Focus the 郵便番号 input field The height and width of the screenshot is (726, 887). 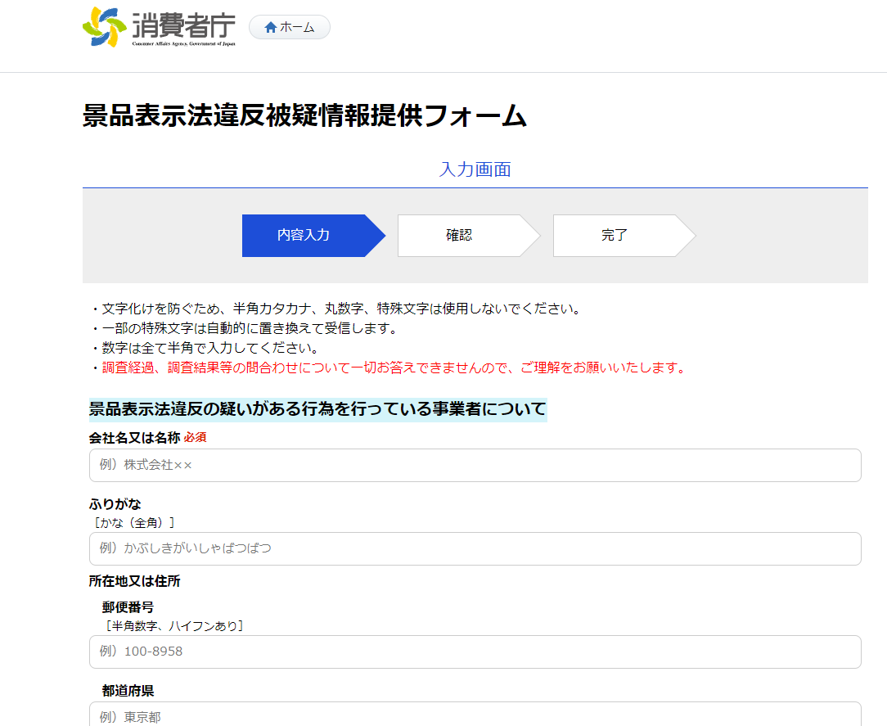point(475,652)
